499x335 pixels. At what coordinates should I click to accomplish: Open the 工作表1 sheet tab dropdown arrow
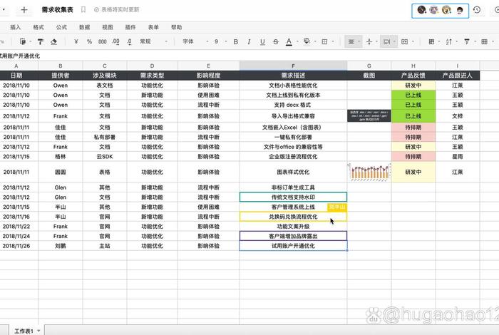pyautogui.click(x=38, y=331)
